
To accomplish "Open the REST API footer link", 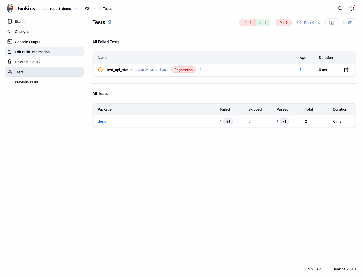I will click(314, 269).
